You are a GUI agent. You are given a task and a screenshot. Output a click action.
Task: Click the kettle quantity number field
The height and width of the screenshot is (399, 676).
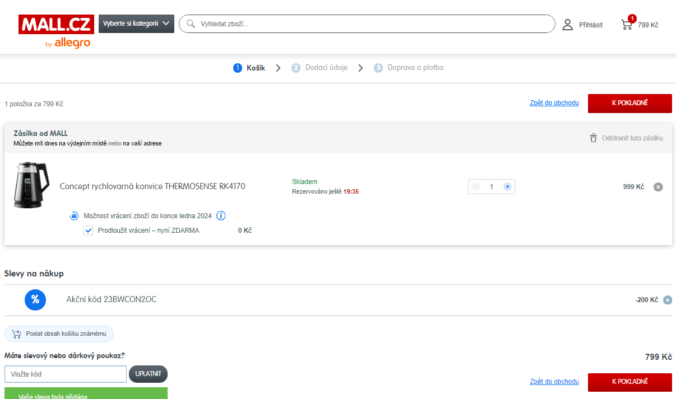492,187
